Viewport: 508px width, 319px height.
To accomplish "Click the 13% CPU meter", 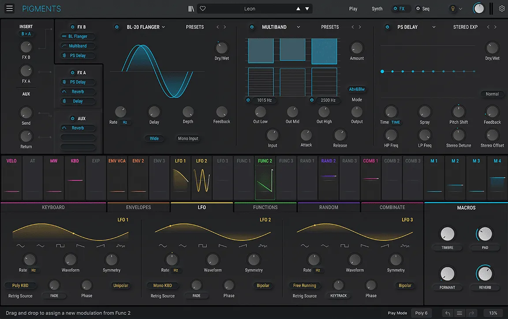I will tap(493, 313).
